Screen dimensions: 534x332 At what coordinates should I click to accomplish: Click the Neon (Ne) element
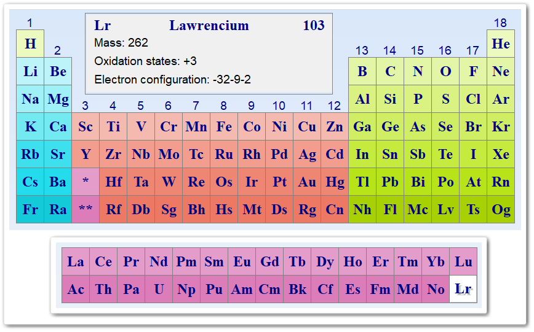click(x=501, y=71)
